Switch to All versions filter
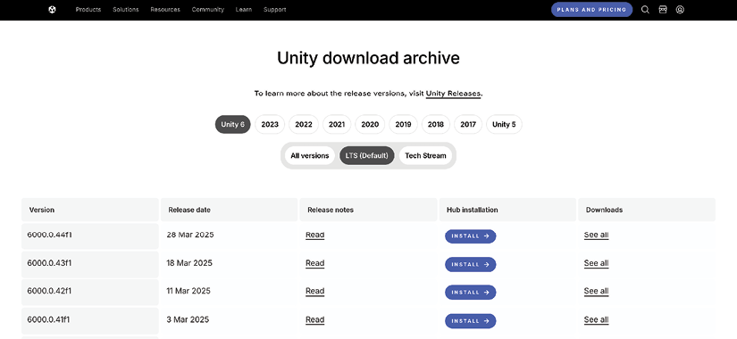The image size is (737, 339). tap(310, 155)
